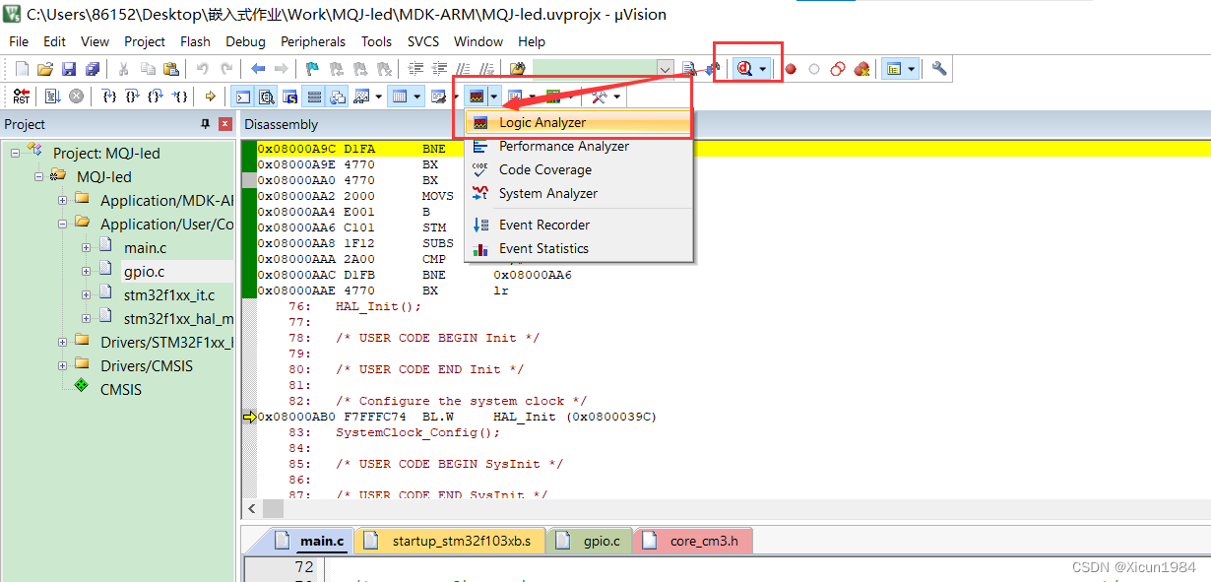1211x582 pixels.
Task: Collapse the Project: MQJ-led tree root
Action: pyautogui.click(x=16, y=153)
